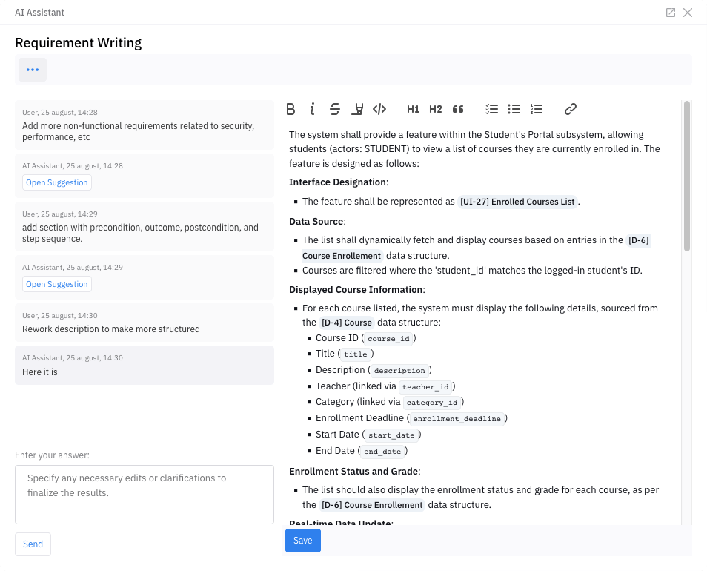
Task: Click the enrollment_deadline code token
Action: click(x=457, y=419)
